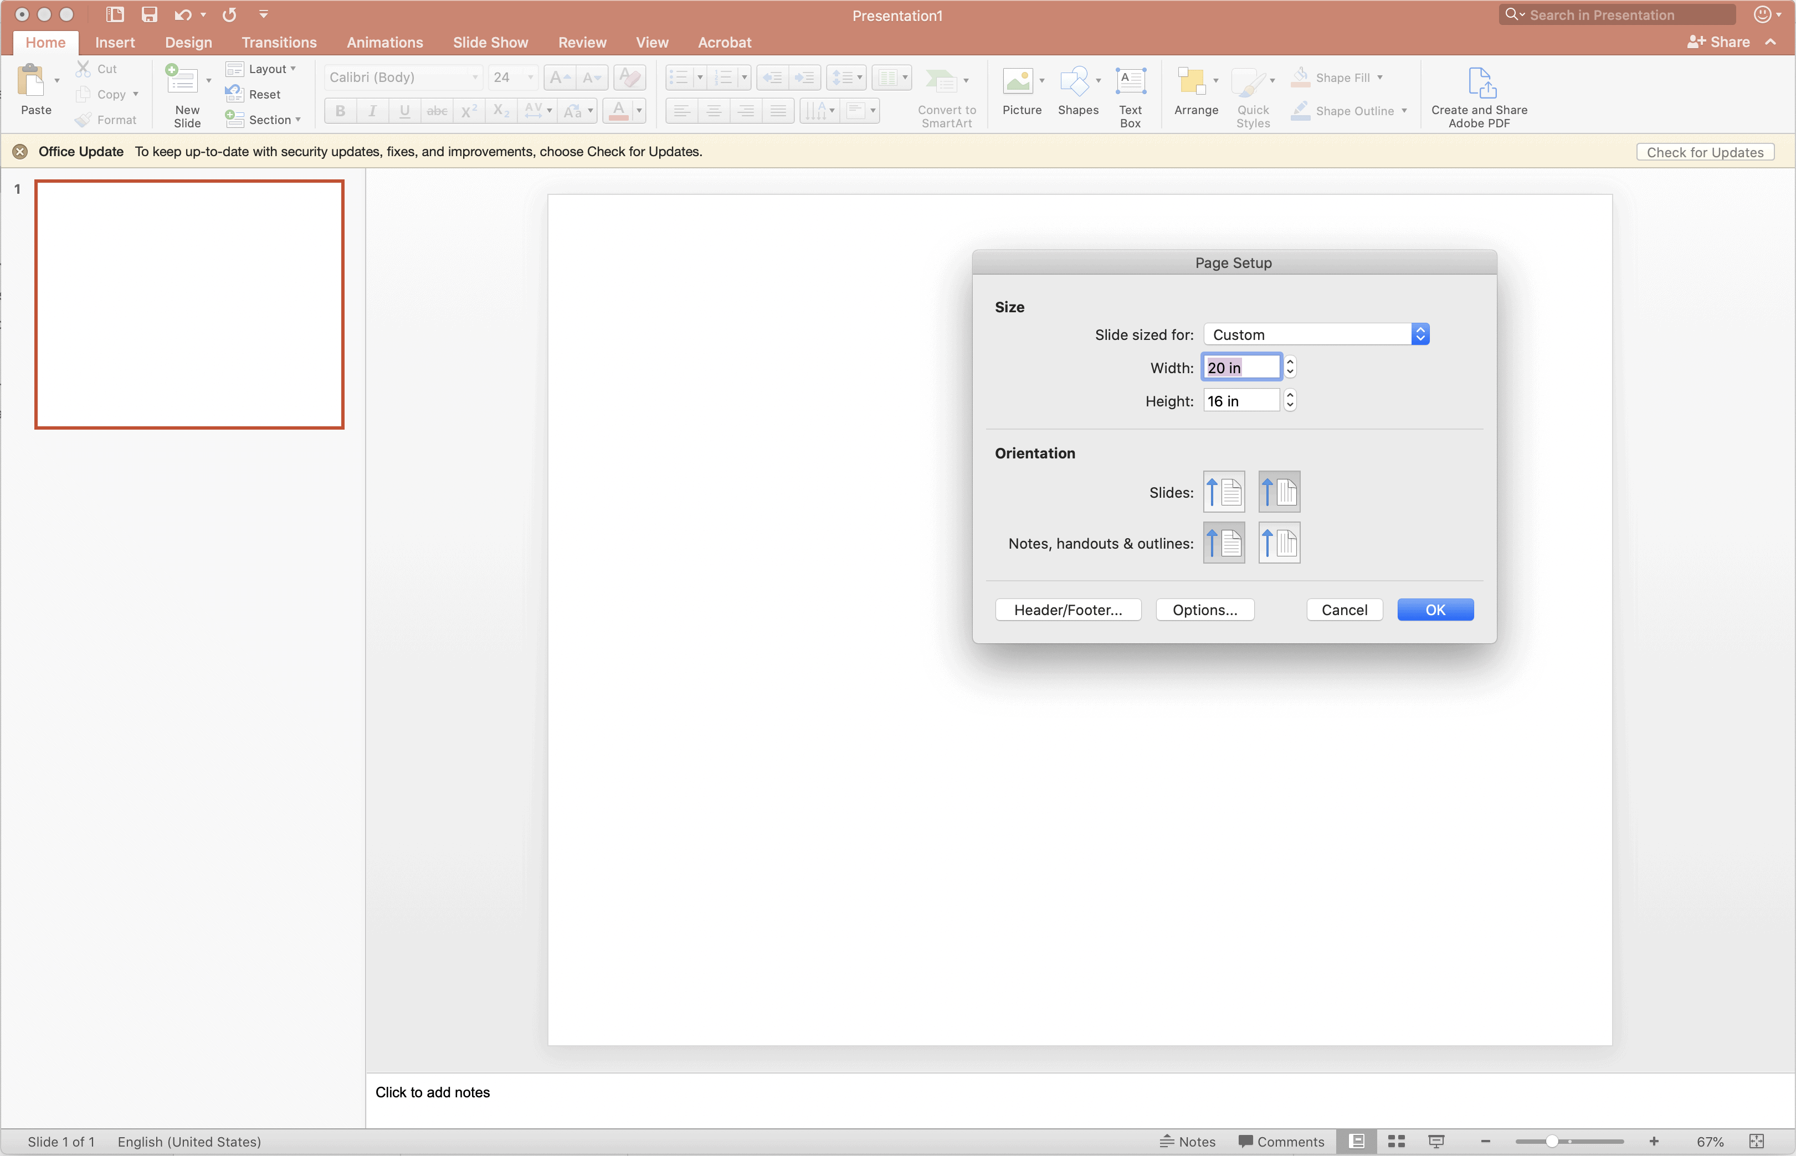
Task: Choose landscape for Notes, handouts & outlines
Action: (1279, 543)
